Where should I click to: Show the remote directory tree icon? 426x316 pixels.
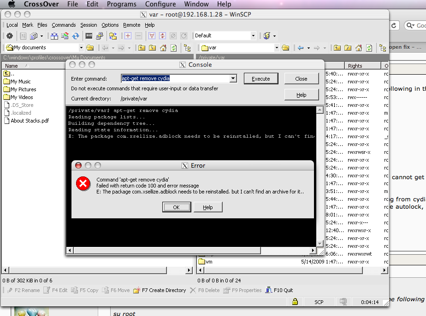[383, 48]
